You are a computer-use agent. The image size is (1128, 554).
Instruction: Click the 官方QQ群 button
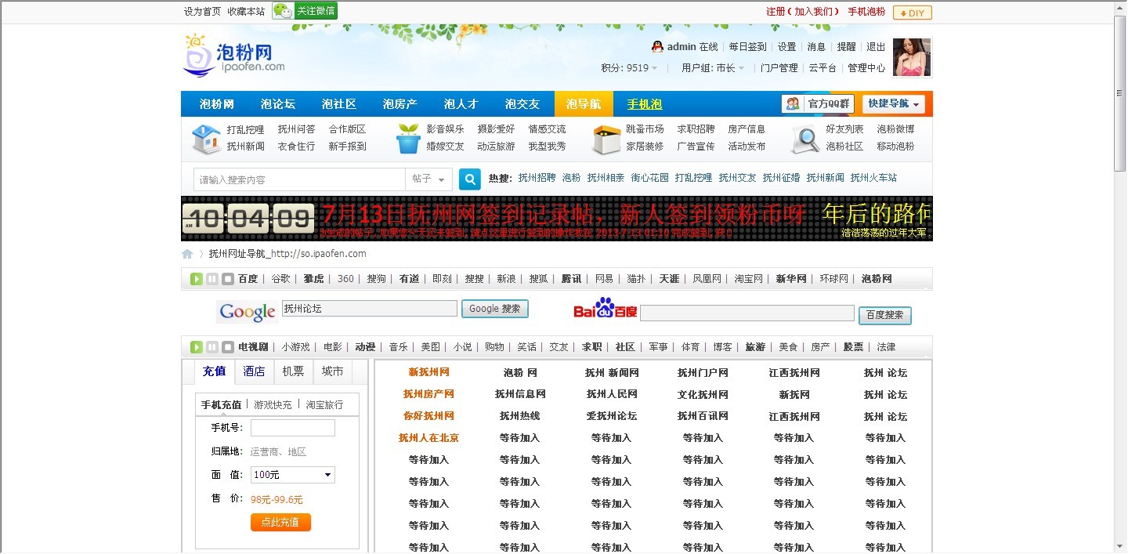tap(818, 103)
